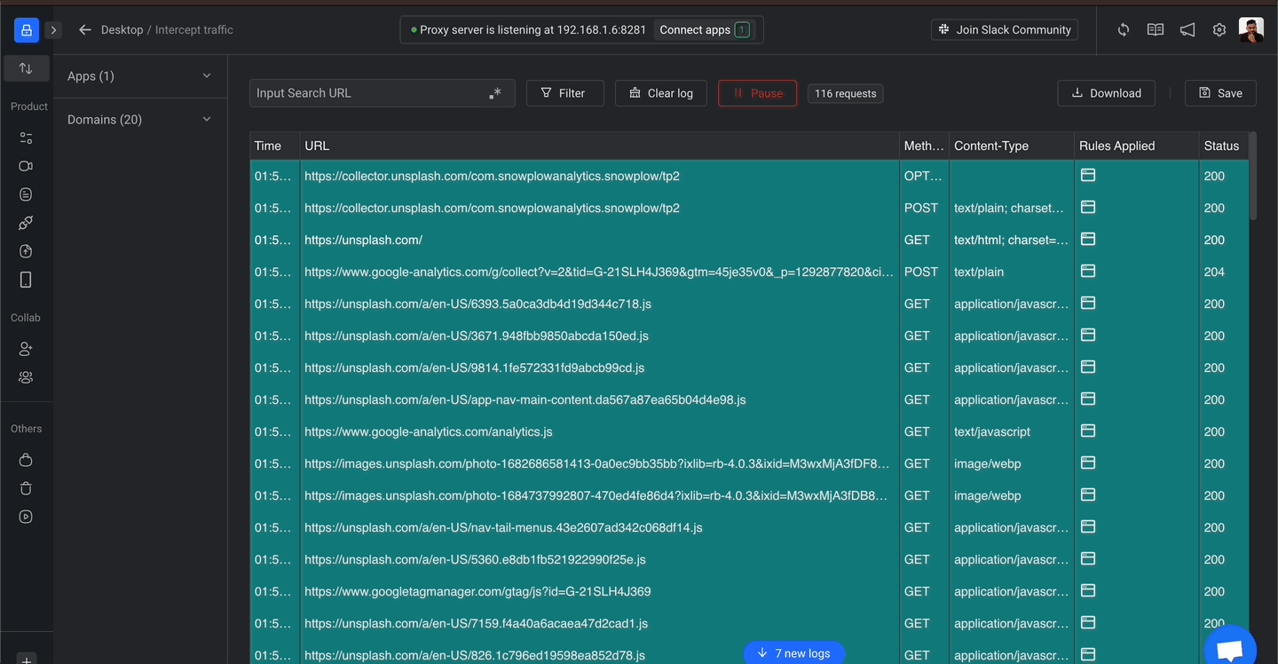Click the OPT... method cell of first row
This screenshot has width=1278, height=664.
[x=924, y=176]
